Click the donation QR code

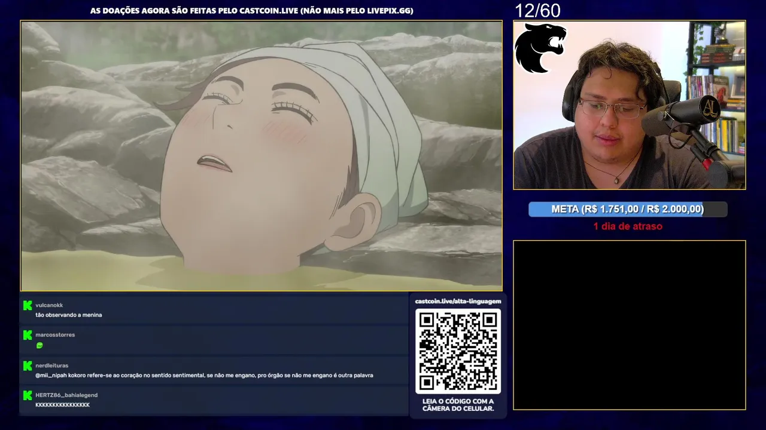[x=458, y=351]
